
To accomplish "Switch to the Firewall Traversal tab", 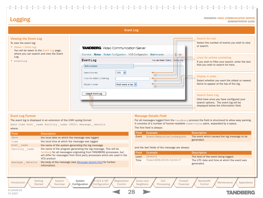I will pyautogui.click(x=184, y=182).
